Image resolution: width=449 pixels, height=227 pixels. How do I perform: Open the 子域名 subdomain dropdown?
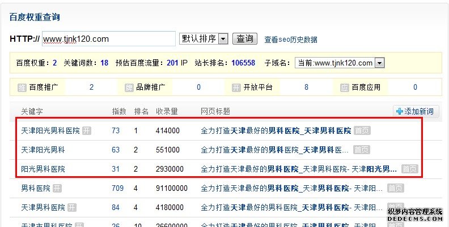[x=340, y=63]
